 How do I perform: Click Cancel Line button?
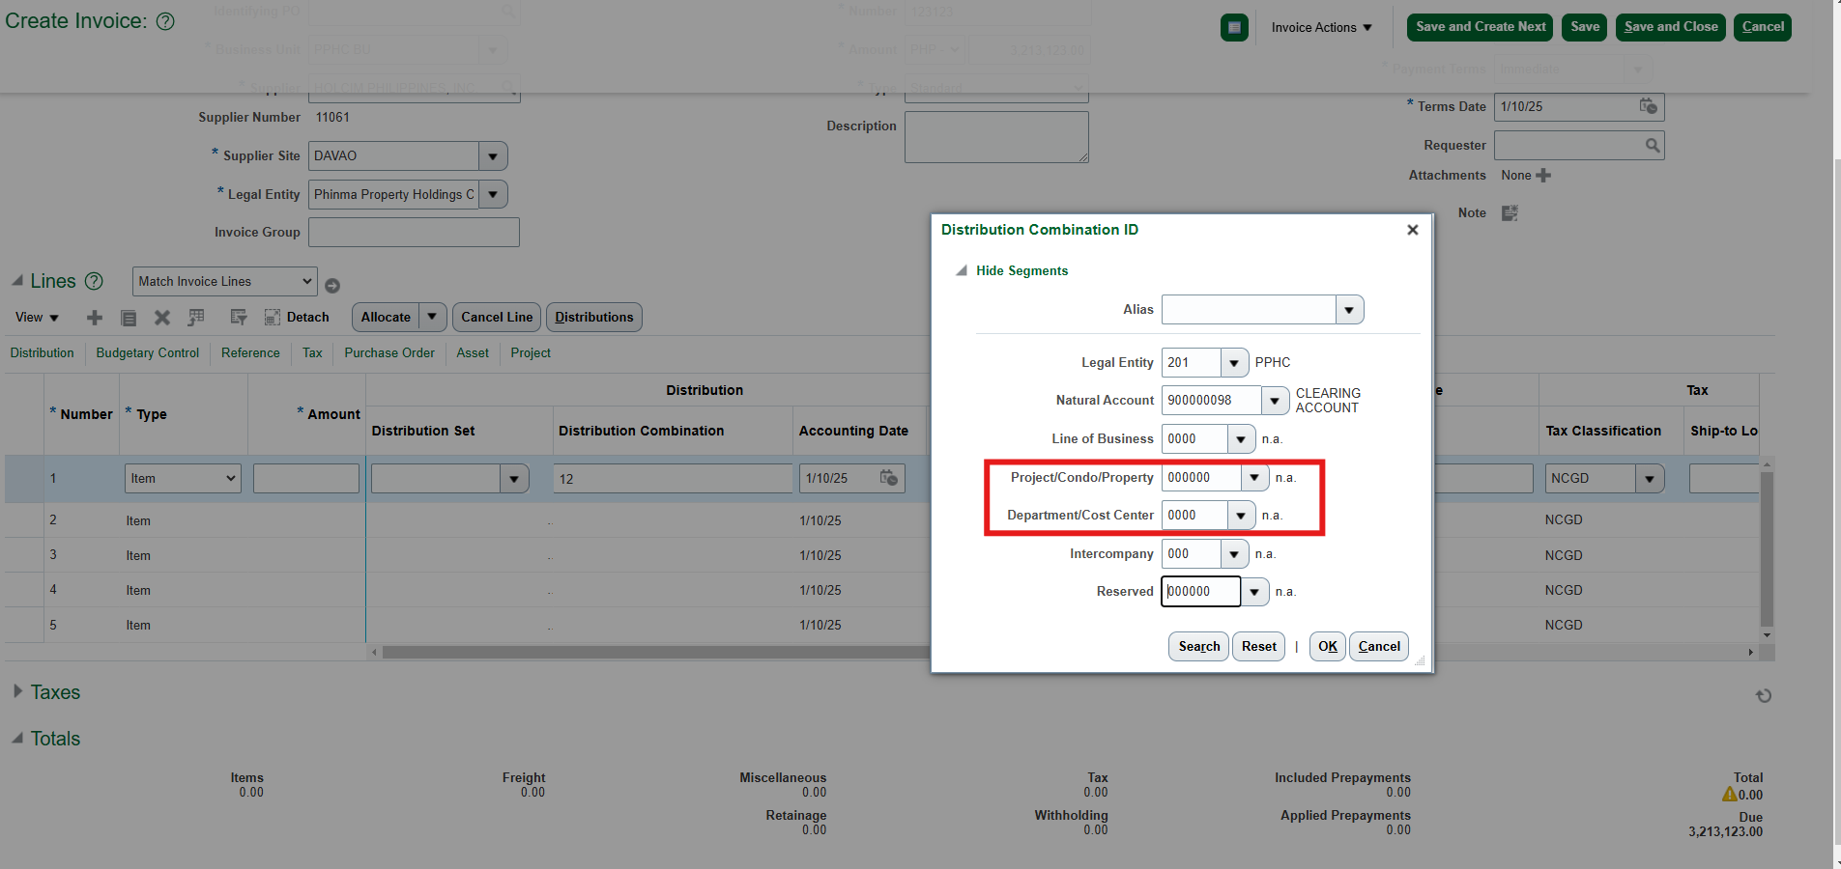[x=497, y=317]
